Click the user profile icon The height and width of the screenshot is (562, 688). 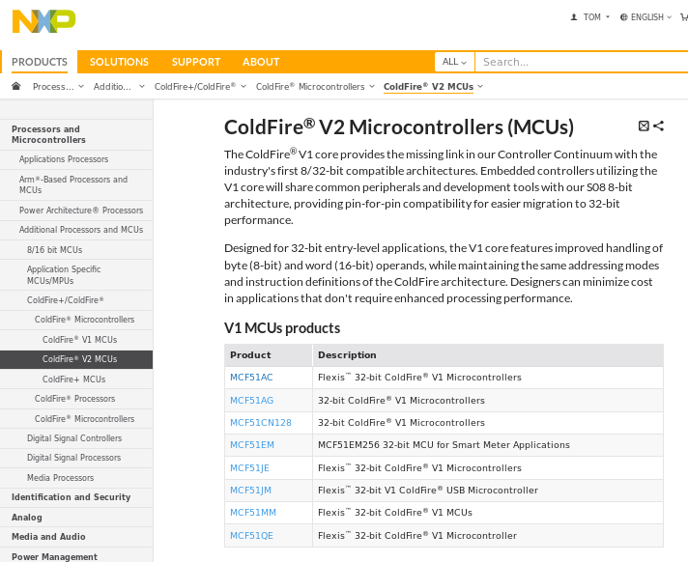tap(574, 16)
